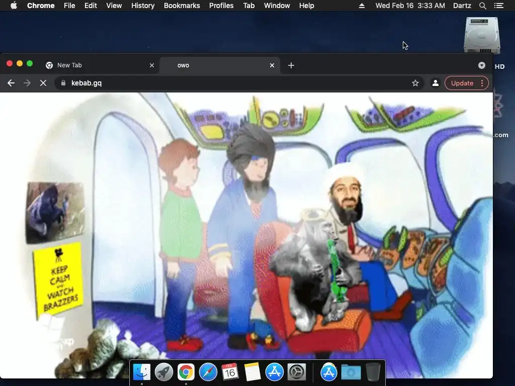Open the Window menu

coord(277,6)
